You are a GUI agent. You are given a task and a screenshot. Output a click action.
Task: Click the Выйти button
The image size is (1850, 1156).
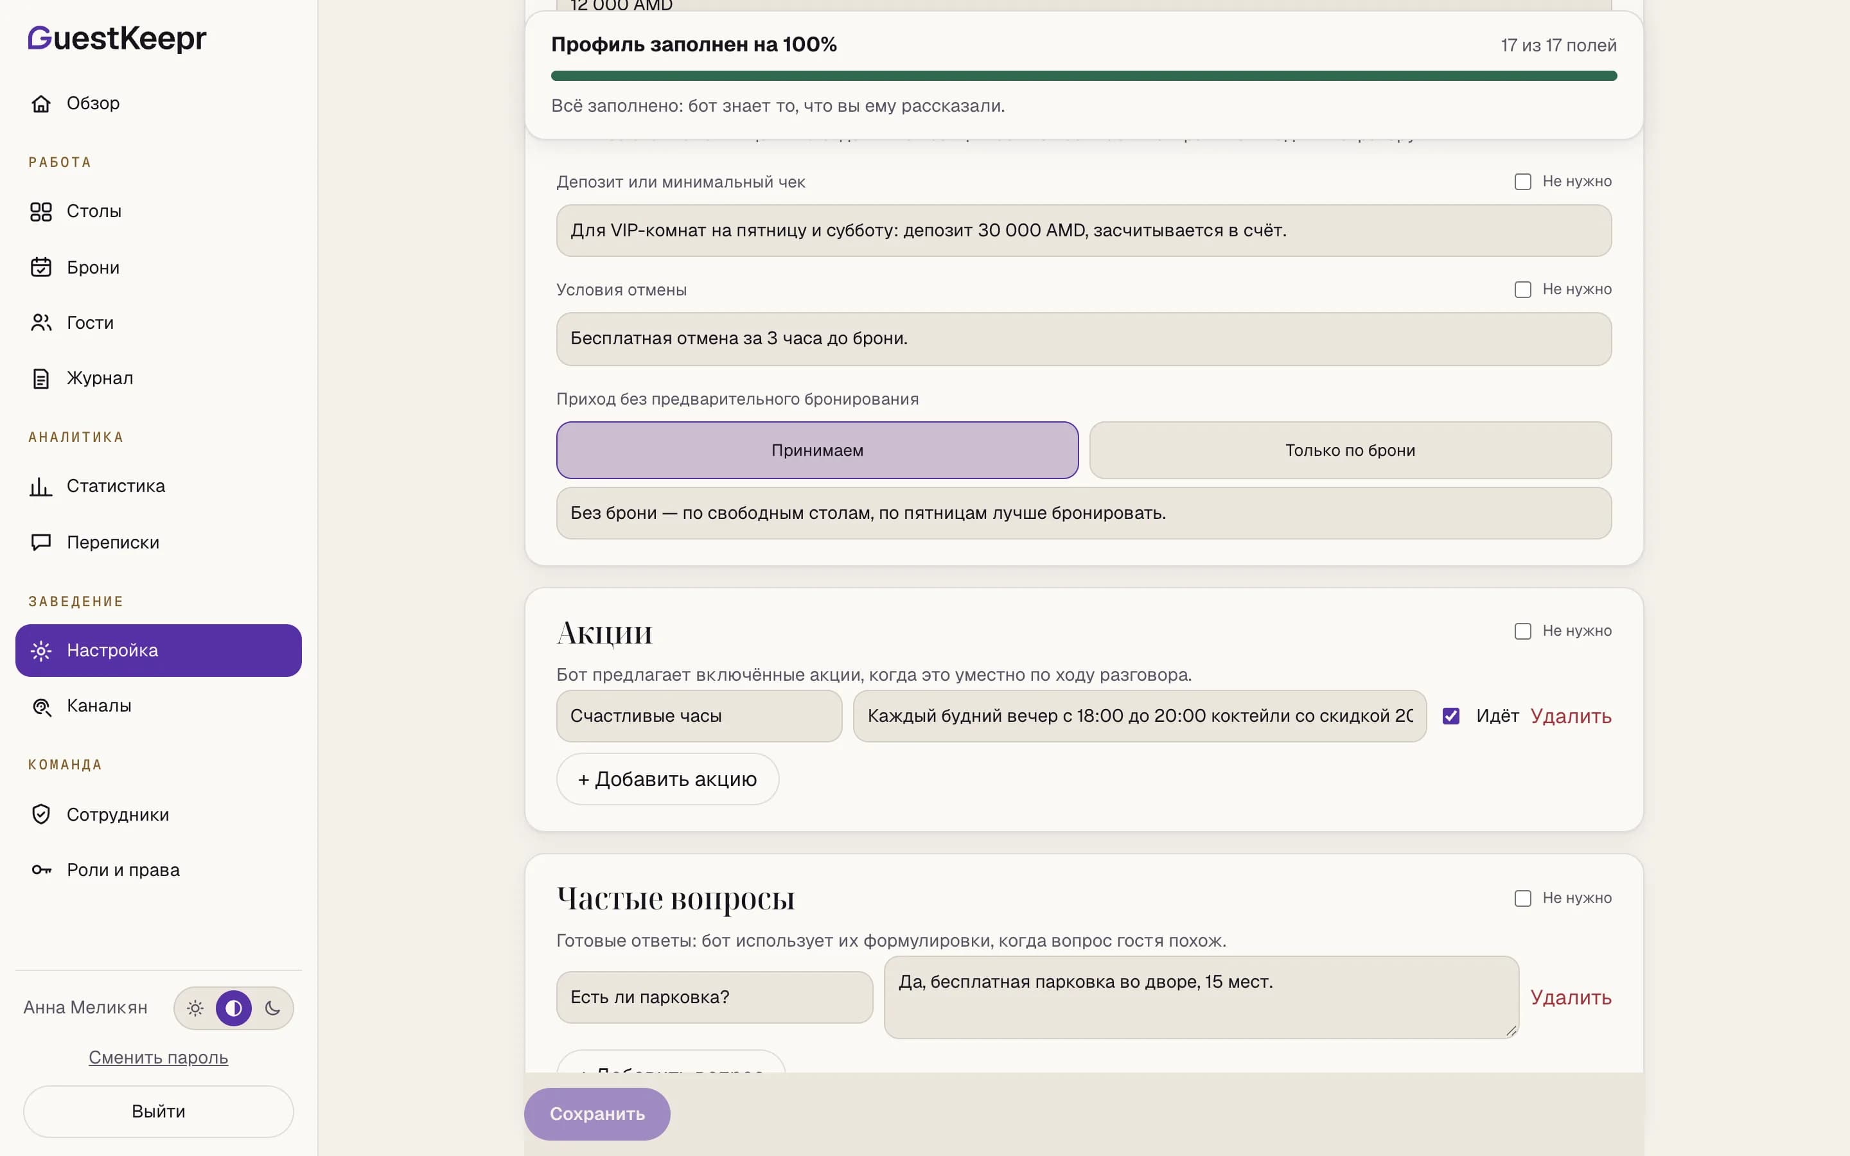158,1112
